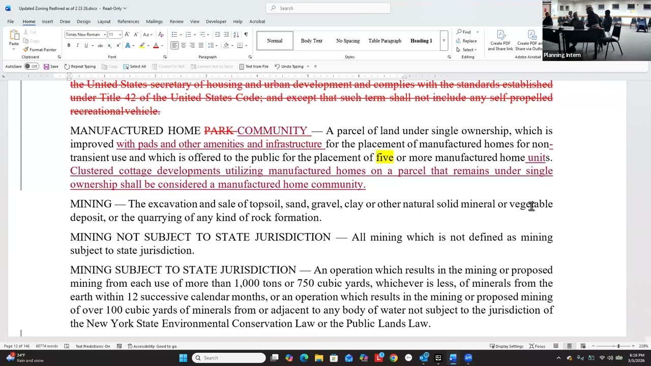Switch to the Review tab

point(176,21)
